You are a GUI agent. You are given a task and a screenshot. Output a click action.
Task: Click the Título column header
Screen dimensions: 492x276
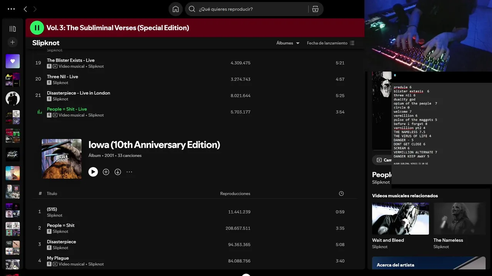point(52,194)
